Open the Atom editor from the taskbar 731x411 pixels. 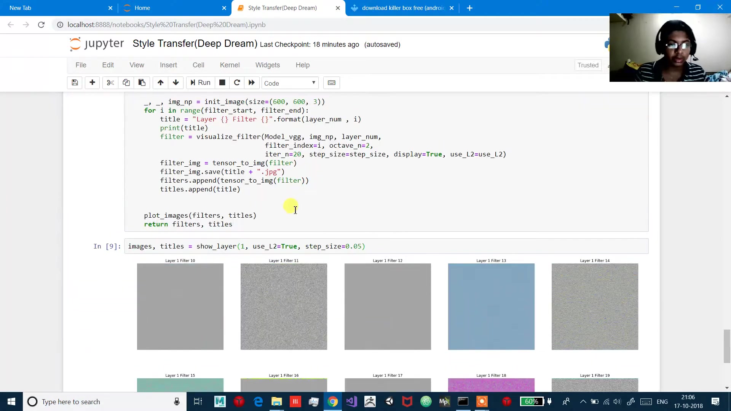426,401
